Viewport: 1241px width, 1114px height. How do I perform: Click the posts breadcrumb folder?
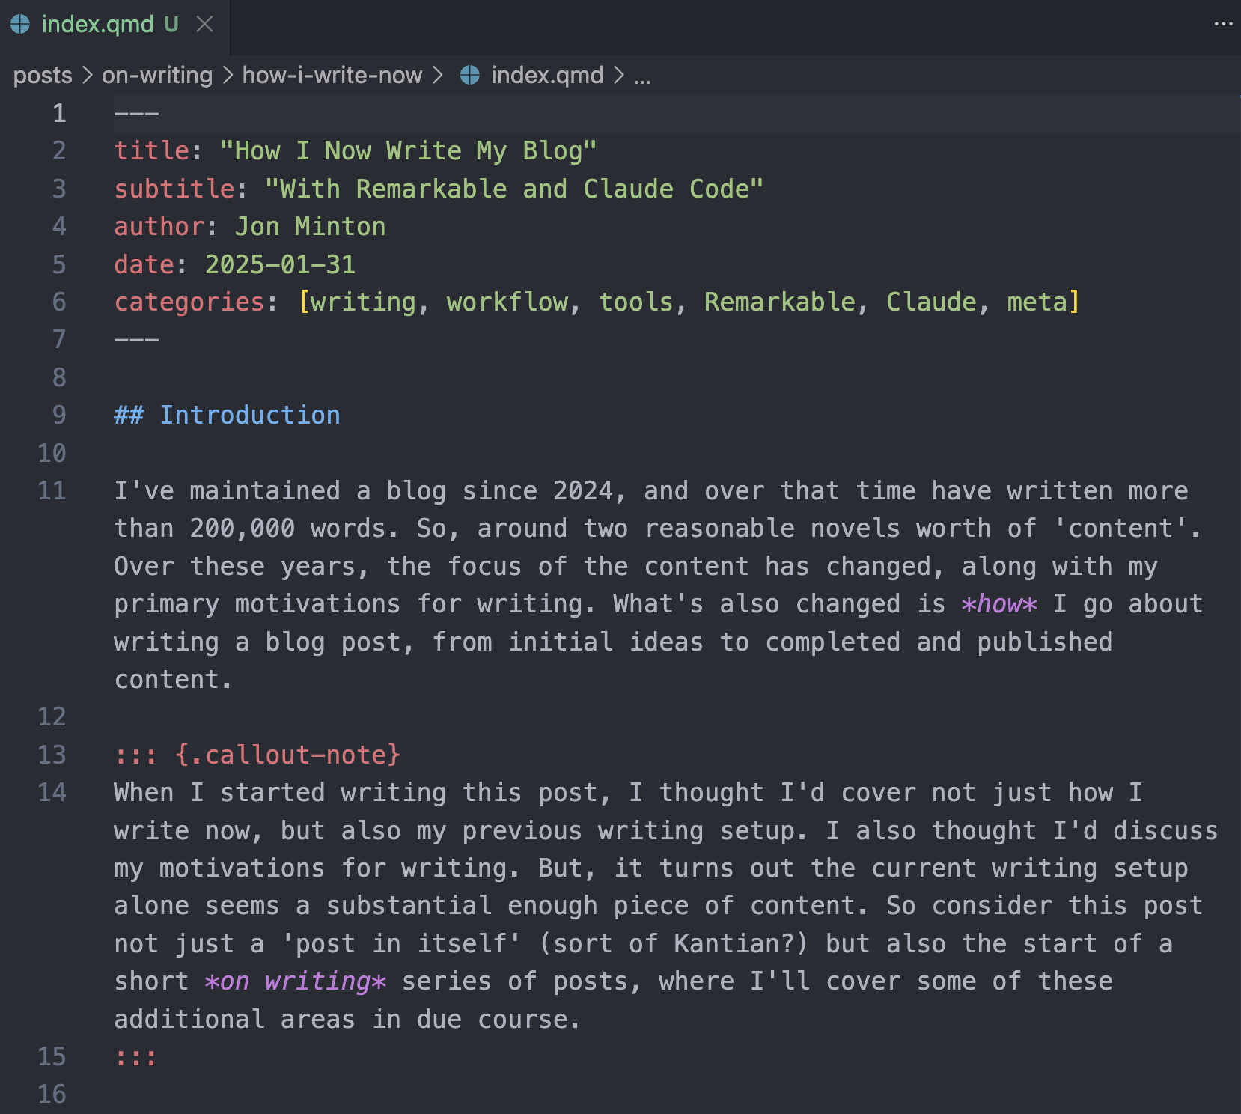click(43, 76)
